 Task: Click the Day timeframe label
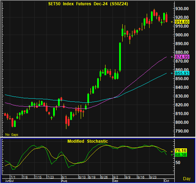tap(187, 179)
